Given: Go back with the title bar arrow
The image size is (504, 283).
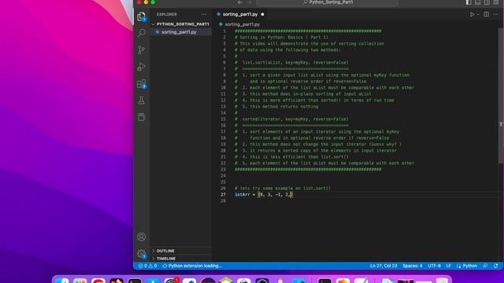Looking at the screenshot, I should click(240, 2).
